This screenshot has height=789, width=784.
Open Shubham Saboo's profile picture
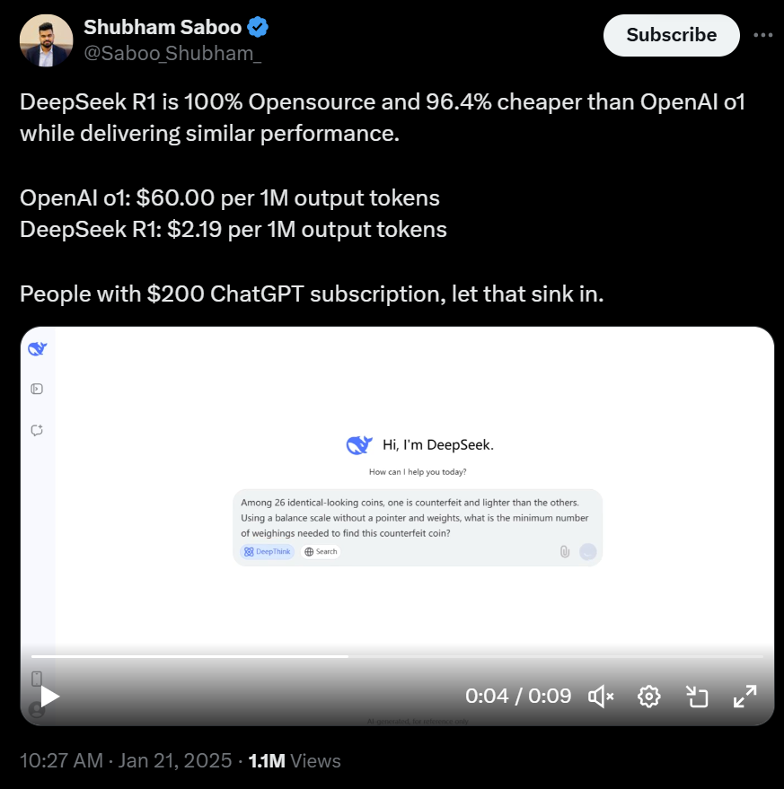pyautogui.click(x=44, y=39)
